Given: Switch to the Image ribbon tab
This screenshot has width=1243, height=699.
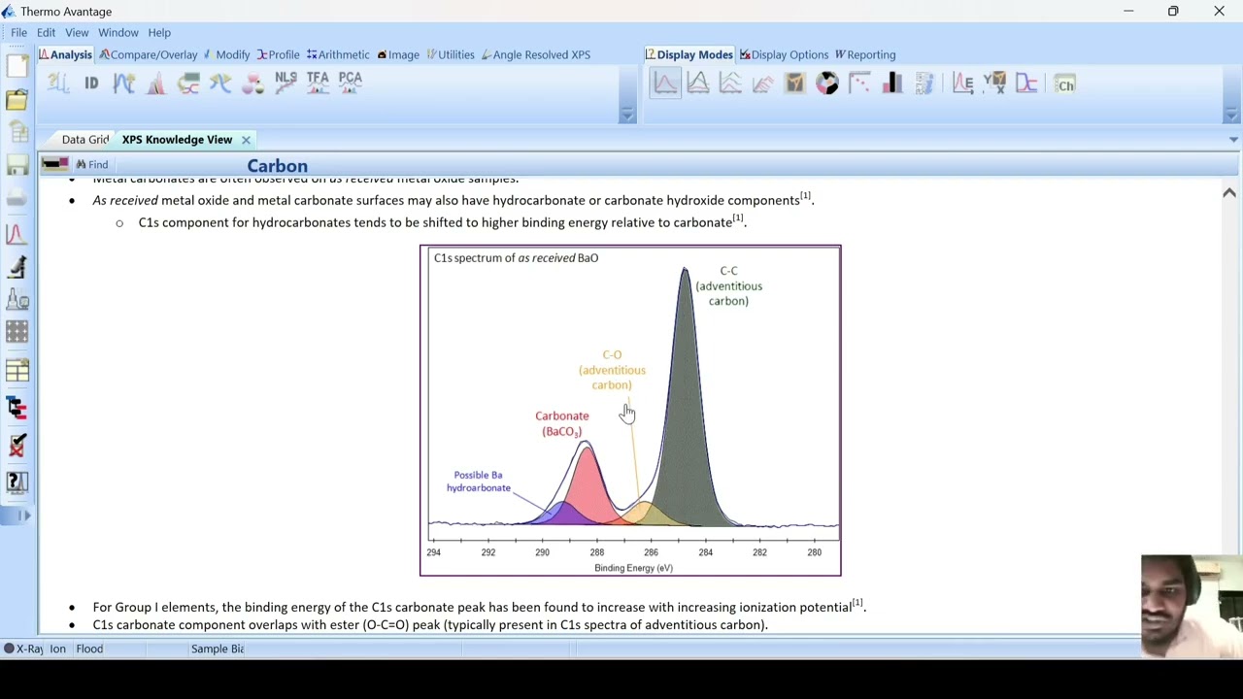Looking at the screenshot, I should pyautogui.click(x=398, y=54).
